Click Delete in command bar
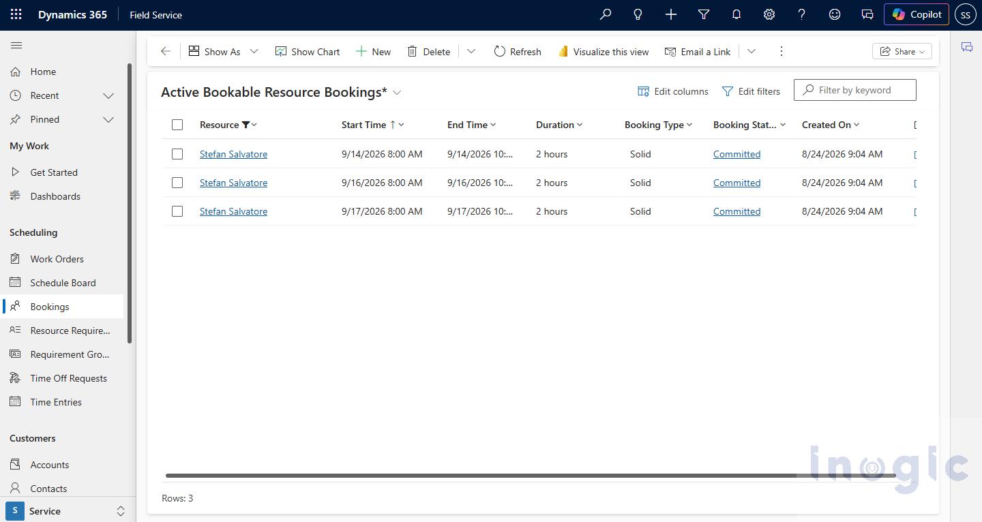Screen dimensions: 982x522 coord(428,51)
